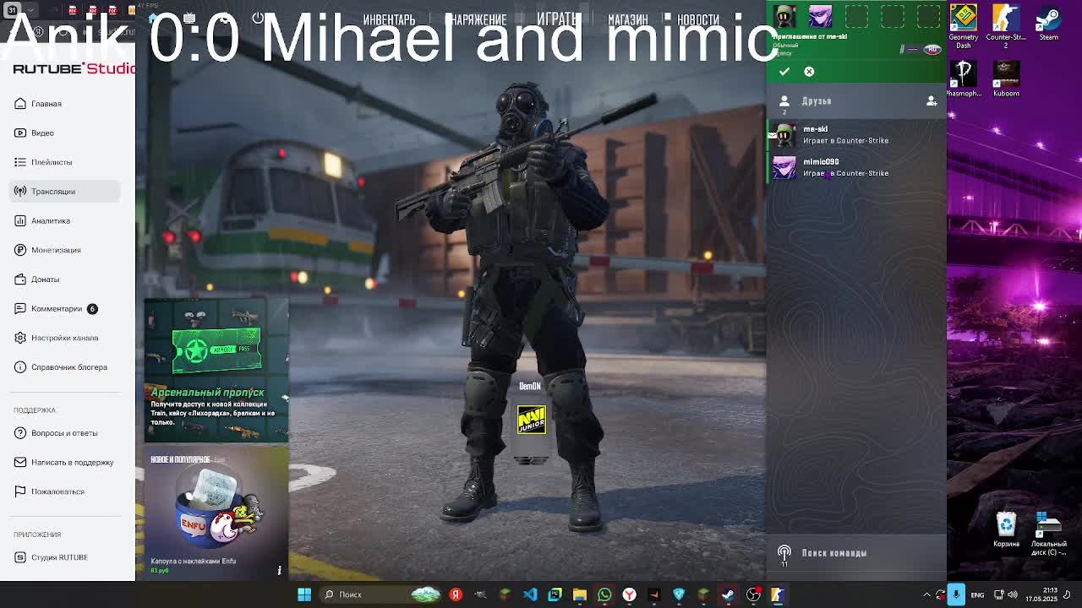Click the Windows Start button
The image size is (1082, 608).
pyautogui.click(x=304, y=594)
